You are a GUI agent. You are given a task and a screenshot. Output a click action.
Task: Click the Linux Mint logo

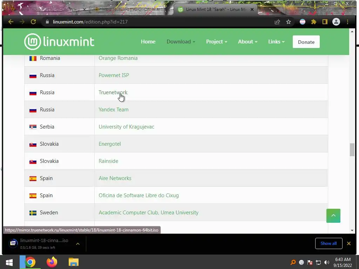tap(59, 42)
